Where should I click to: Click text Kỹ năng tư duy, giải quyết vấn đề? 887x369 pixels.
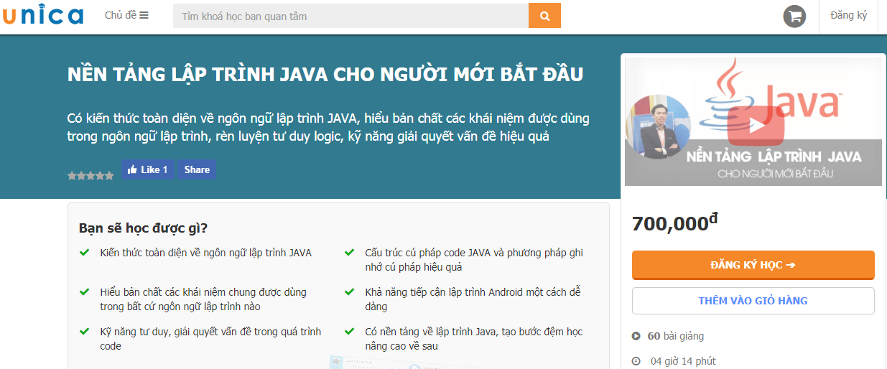pos(210,338)
